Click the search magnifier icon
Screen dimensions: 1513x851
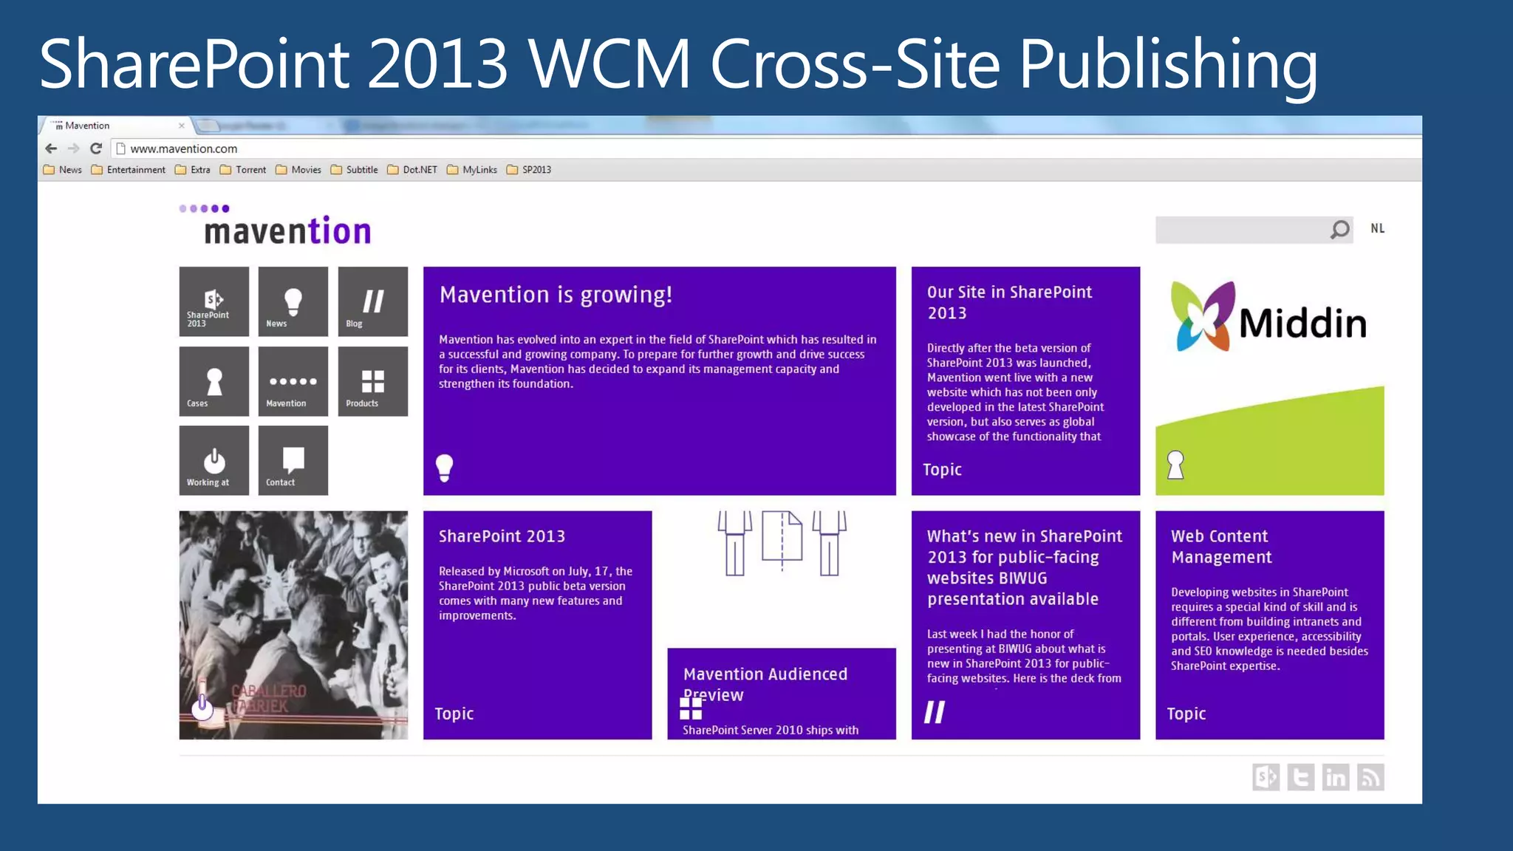tap(1339, 230)
